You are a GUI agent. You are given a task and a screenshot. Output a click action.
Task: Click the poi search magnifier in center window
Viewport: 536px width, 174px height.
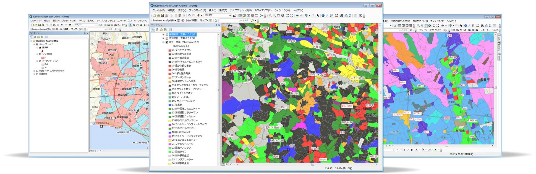[x=252, y=20]
